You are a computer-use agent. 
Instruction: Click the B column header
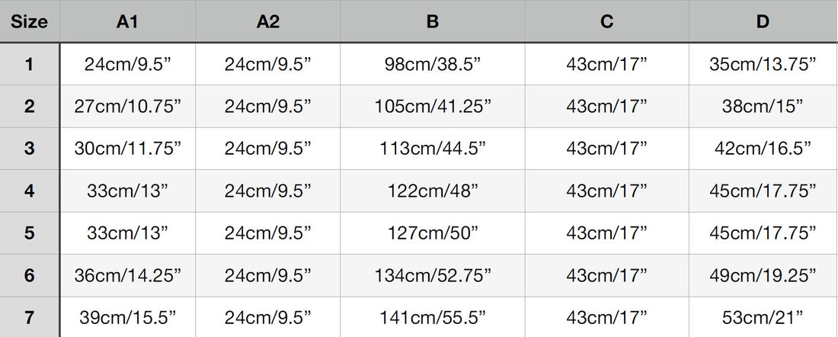click(x=432, y=21)
